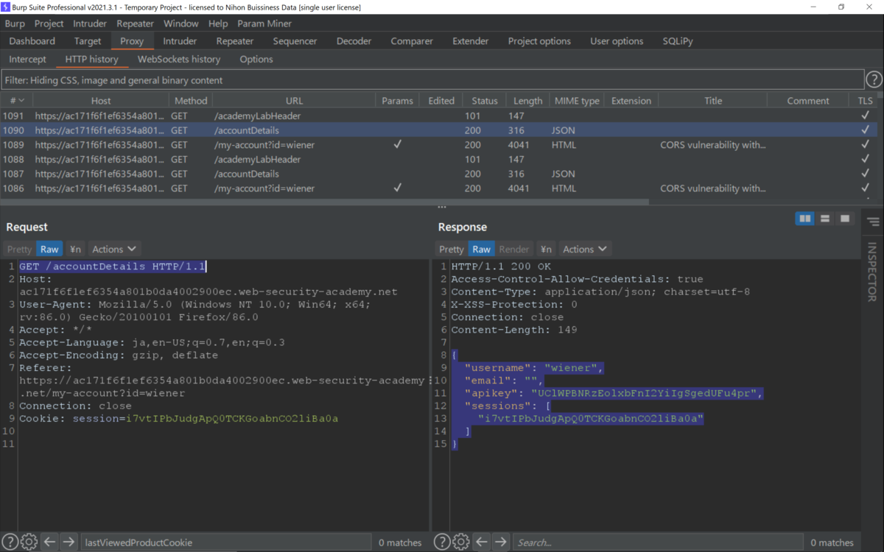Toggle newline display in Request panel
Image resolution: width=884 pixels, height=552 pixels.
(x=75, y=249)
